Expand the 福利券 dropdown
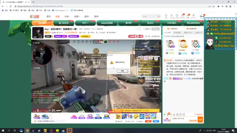This screenshot has height=133, width=237. click(x=119, y=121)
